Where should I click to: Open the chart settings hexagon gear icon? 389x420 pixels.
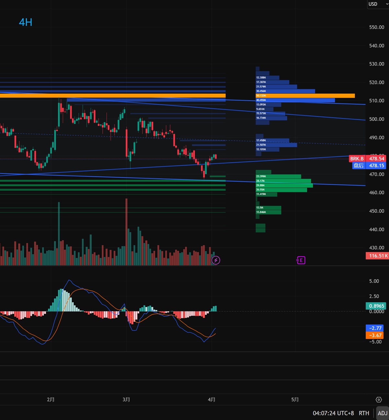pos(379,400)
